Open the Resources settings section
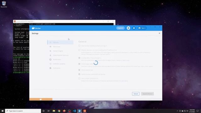201x113 pixels. click(60, 47)
